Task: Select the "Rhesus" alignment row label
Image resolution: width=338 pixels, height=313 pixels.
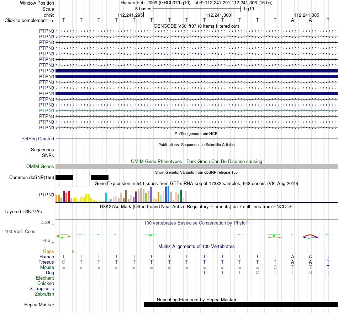Action: point(46,262)
